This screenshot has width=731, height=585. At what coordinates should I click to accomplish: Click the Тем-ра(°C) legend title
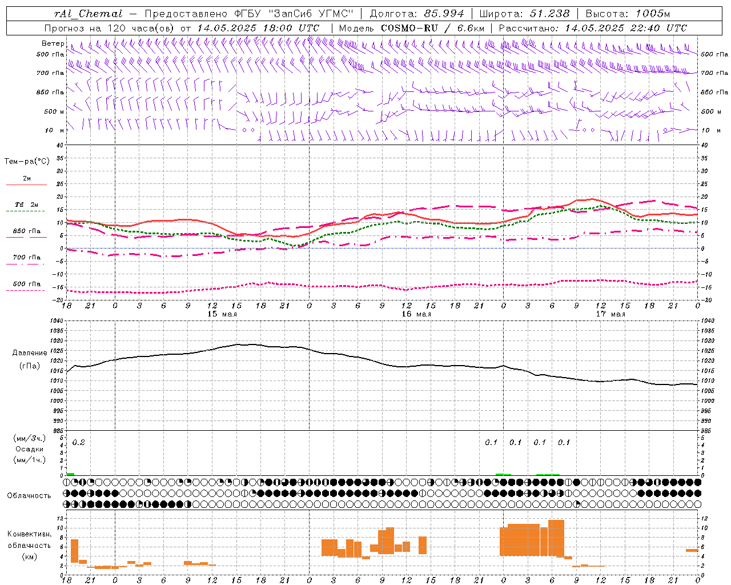(x=27, y=162)
